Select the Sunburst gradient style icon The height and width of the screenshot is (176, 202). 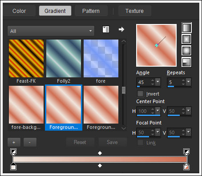(x=186, y=50)
